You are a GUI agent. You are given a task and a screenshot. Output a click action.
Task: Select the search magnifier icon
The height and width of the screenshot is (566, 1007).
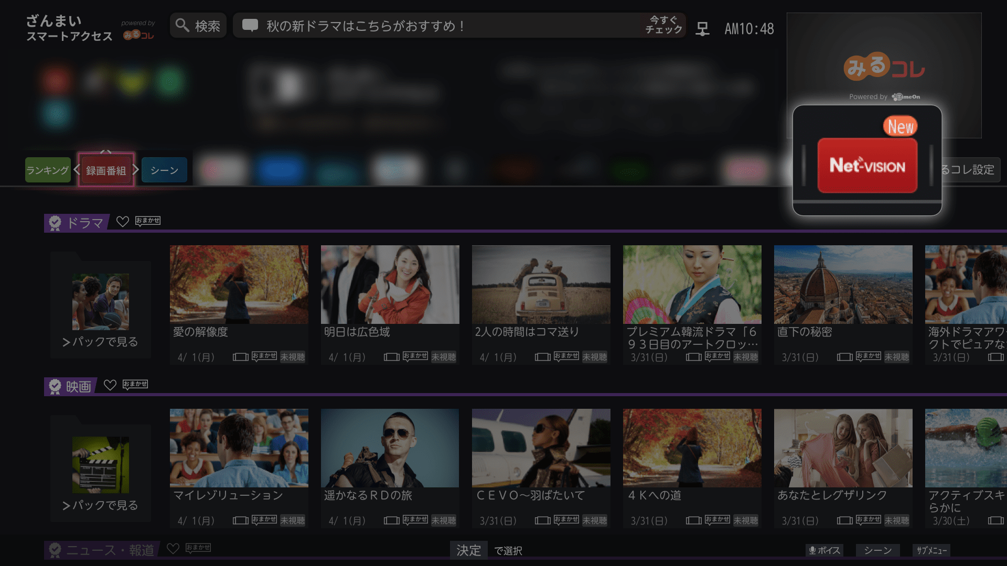[181, 25]
